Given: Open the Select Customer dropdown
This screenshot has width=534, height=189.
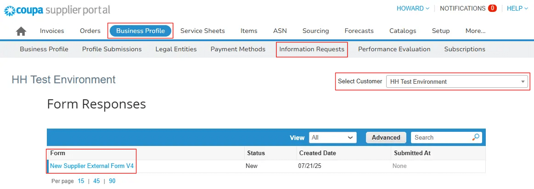Looking at the screenshot, I should pos(456,81).
